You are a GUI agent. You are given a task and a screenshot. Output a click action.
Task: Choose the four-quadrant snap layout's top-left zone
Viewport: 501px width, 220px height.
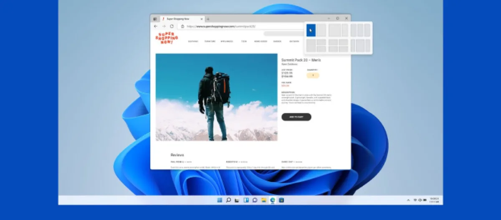click(333, 42)
